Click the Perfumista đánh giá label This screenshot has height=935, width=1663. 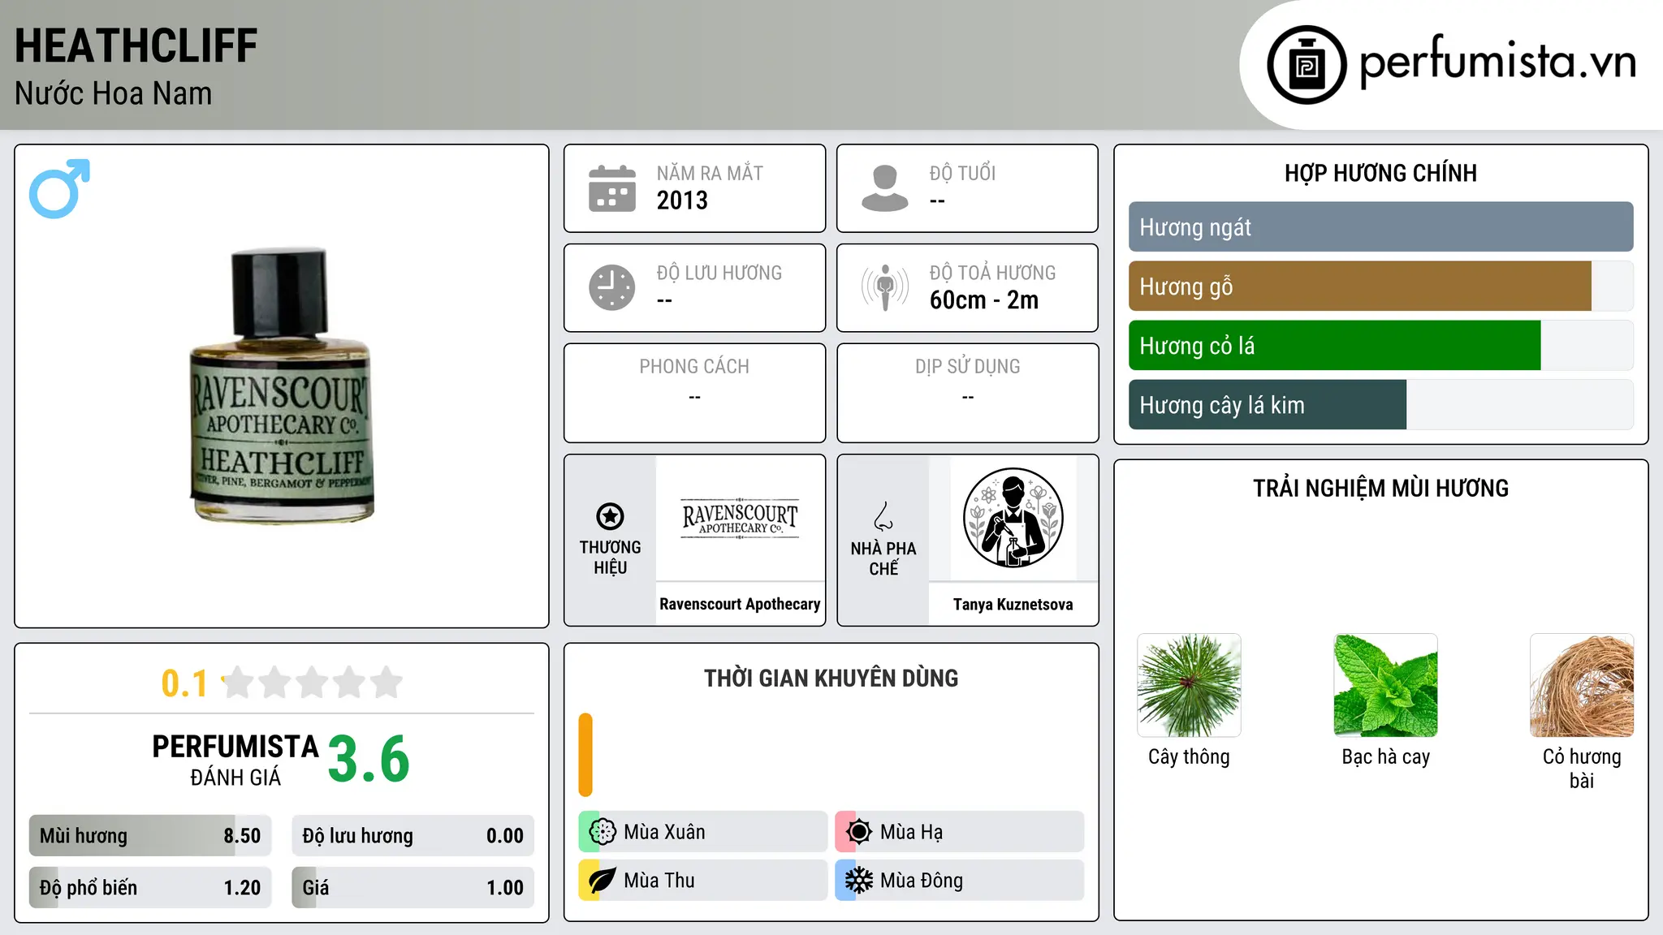pyautogui.click(x=235, y=760)
